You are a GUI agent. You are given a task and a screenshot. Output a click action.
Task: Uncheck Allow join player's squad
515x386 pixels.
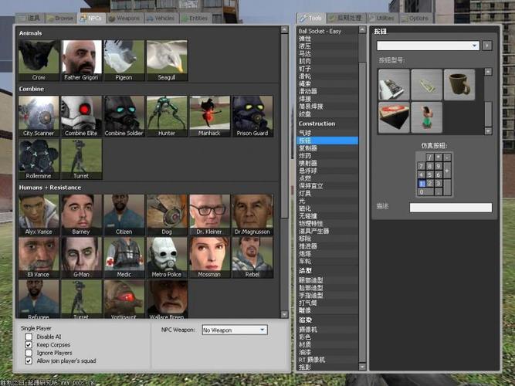point(29,361)
